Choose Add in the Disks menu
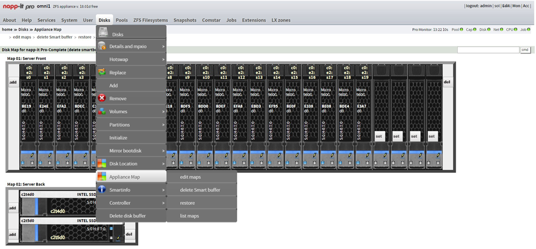 click(x=131, y=85)
